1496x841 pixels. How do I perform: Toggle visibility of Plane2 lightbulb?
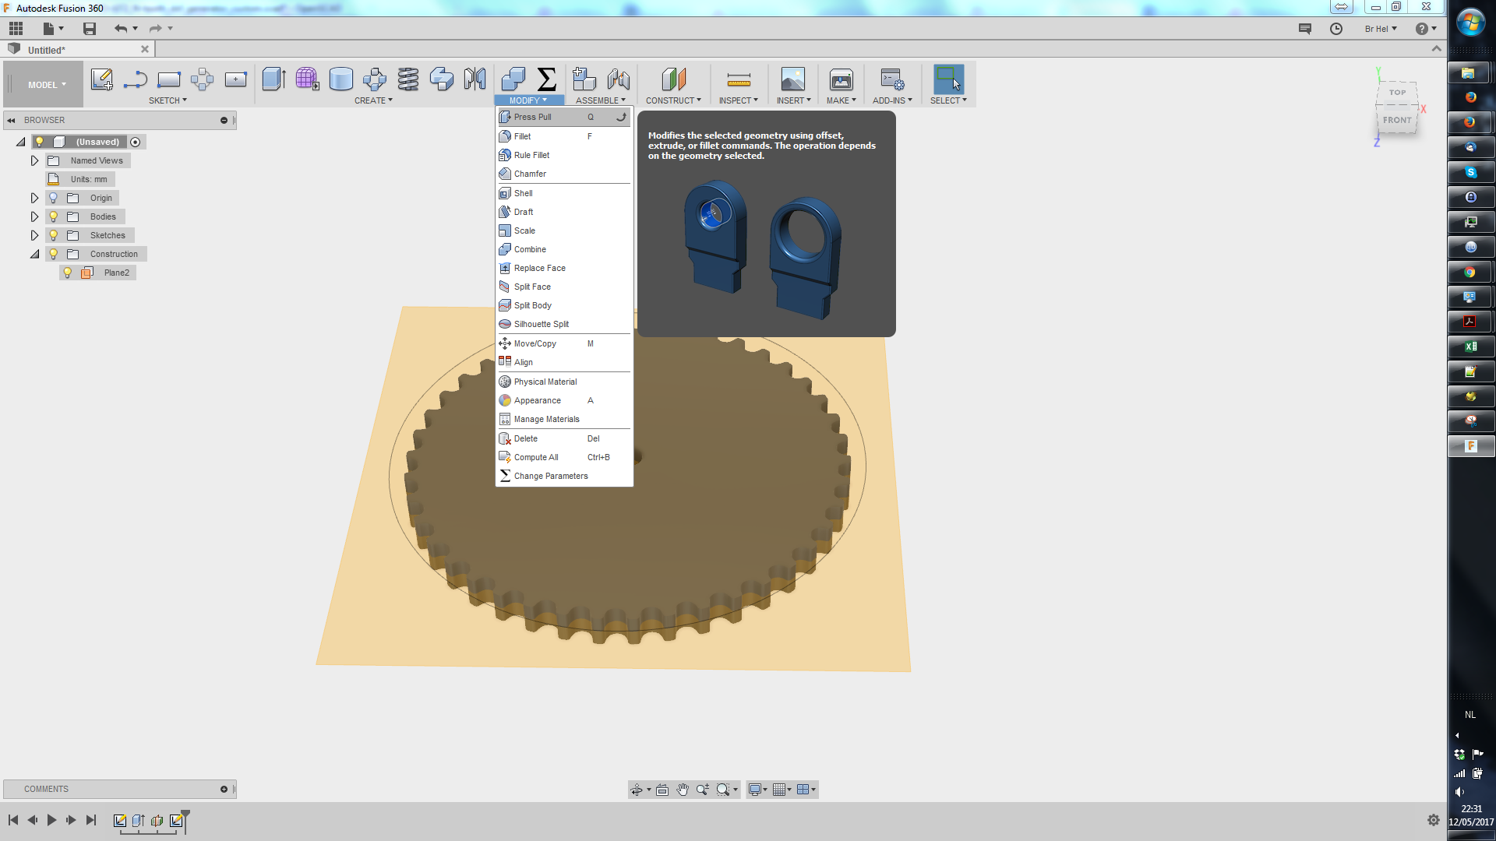click(x=68, y=273)
